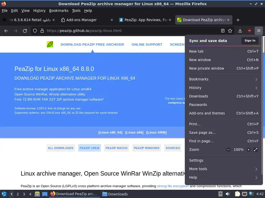Click the PEAZIP WINDOWS button
Viewport: 265px width, 198px height.
[x=146, y=148]
